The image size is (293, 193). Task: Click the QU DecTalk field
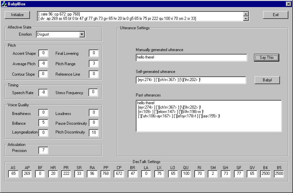(x=186, y=174)
